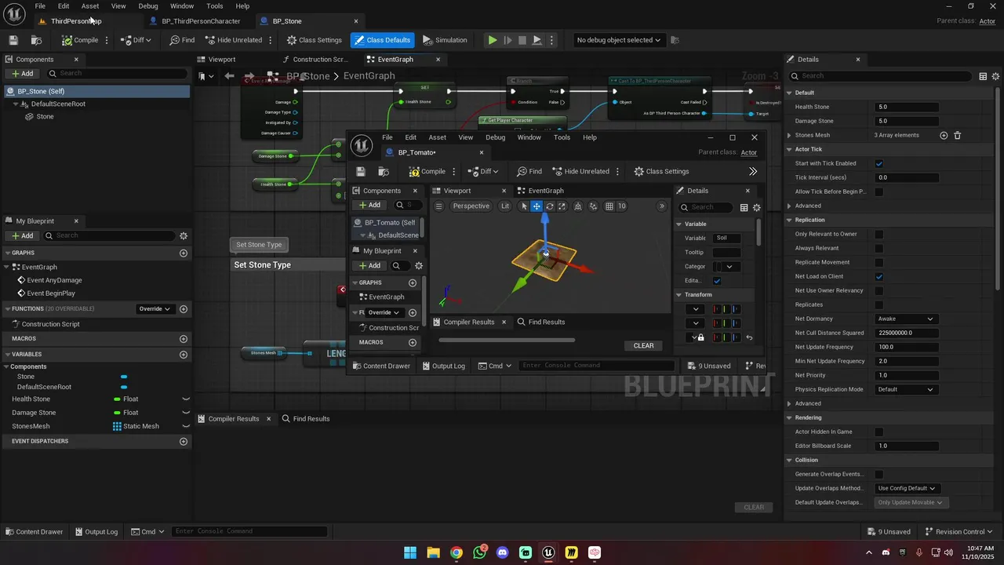The height and width of the screenshot is (565, 1004).
Task: Switch to BP_ThirdPersonCharacter tab
Action: click(x=201, y=21)
